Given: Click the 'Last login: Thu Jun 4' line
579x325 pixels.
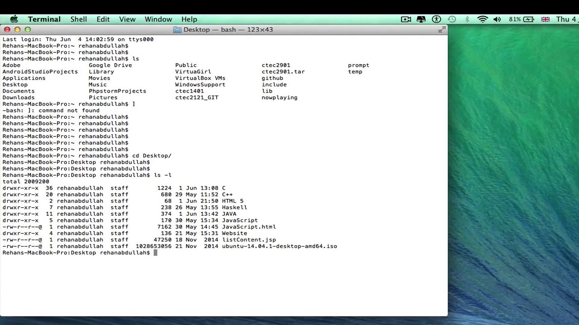Looking at the screenshot, I should click(x=78, y=39).
